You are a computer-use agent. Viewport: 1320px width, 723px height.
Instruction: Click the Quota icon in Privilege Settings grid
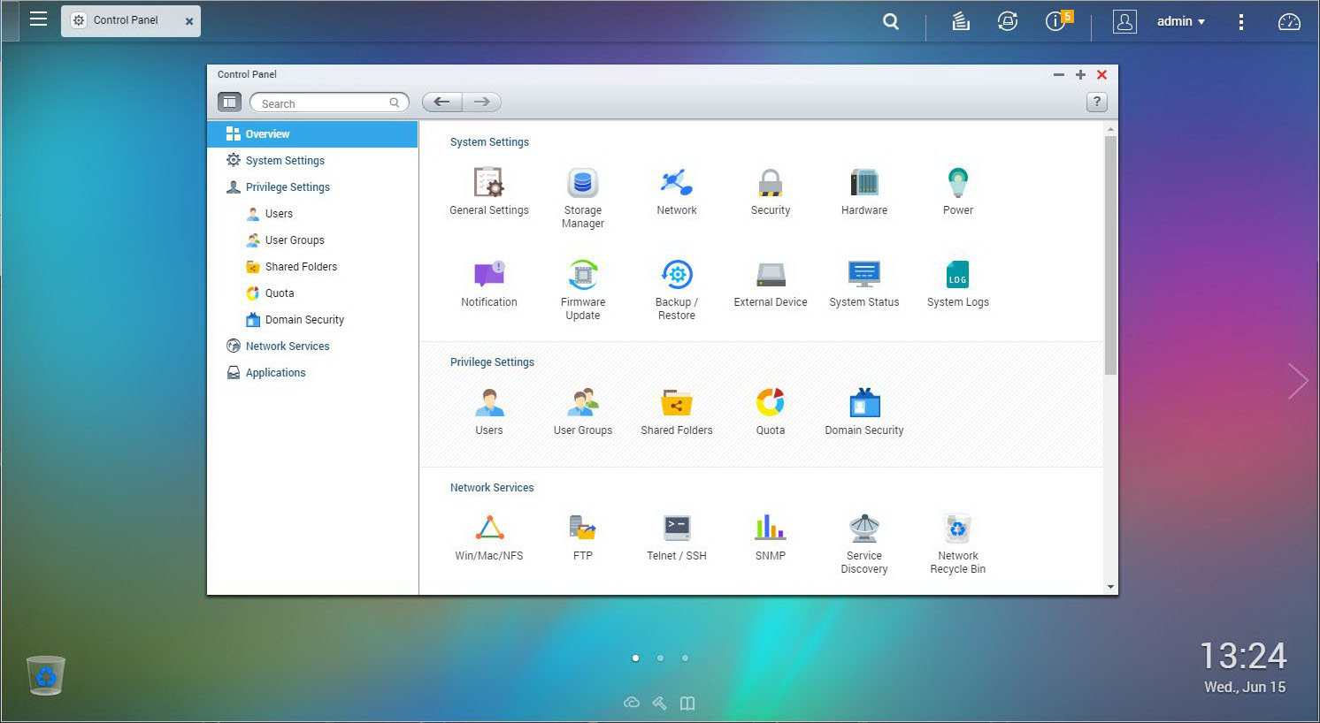tap(770, 403)
